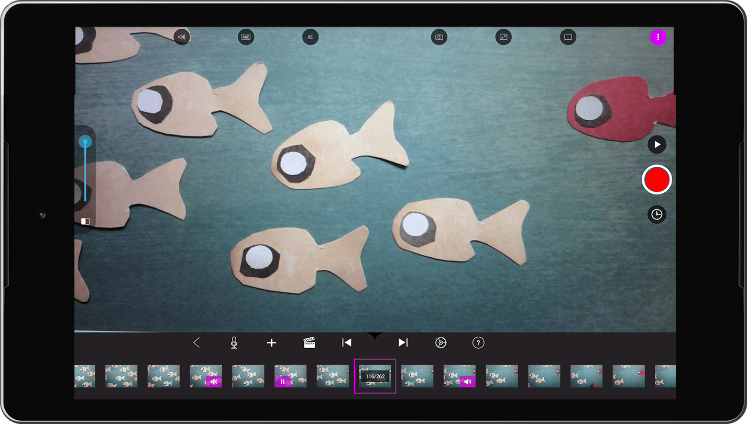Select the frame thumbnail just before frame 116/262

tap(333, 376)
